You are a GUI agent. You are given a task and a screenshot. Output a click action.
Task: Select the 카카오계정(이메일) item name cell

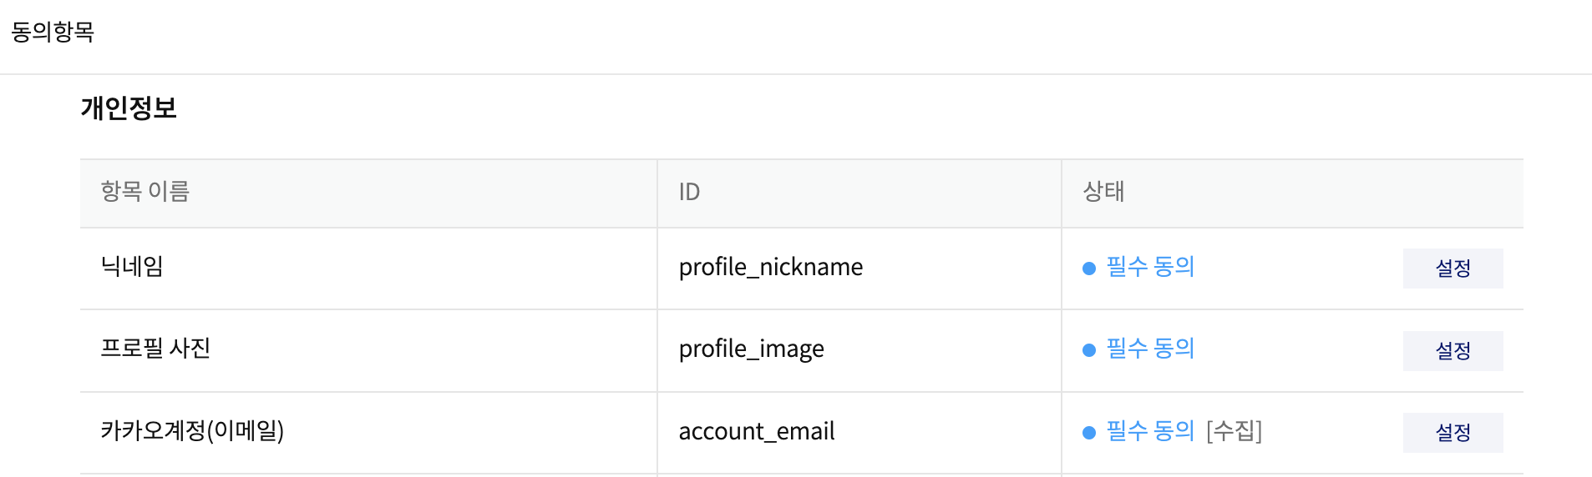[x=192, y=431]
